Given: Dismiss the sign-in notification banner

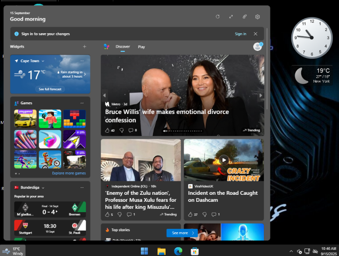Looking at the screenshot, I should [256, 34].
